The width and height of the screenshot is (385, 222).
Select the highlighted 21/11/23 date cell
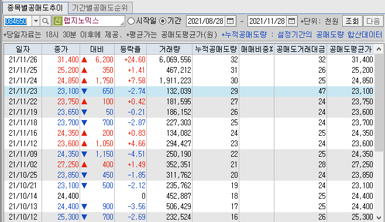23,91
